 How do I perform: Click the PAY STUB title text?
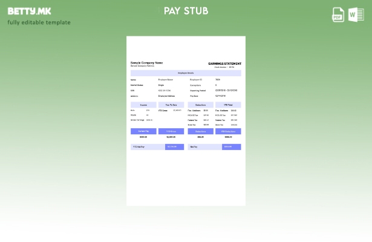(186, 11)
